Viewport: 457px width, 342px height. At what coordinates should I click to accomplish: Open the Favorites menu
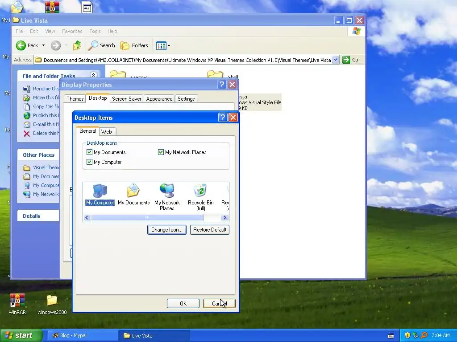[72, 31]
